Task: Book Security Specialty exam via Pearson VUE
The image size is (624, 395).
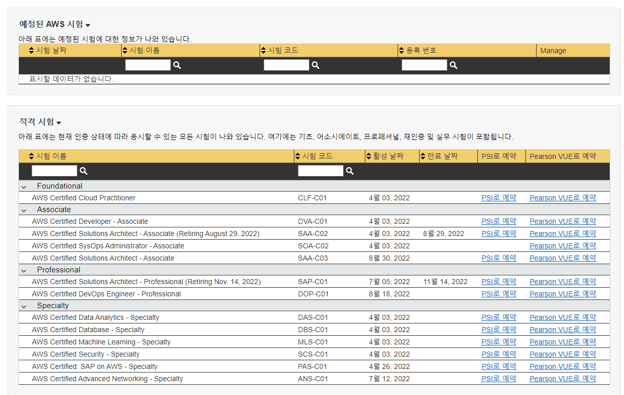Action: pos(563,354)
